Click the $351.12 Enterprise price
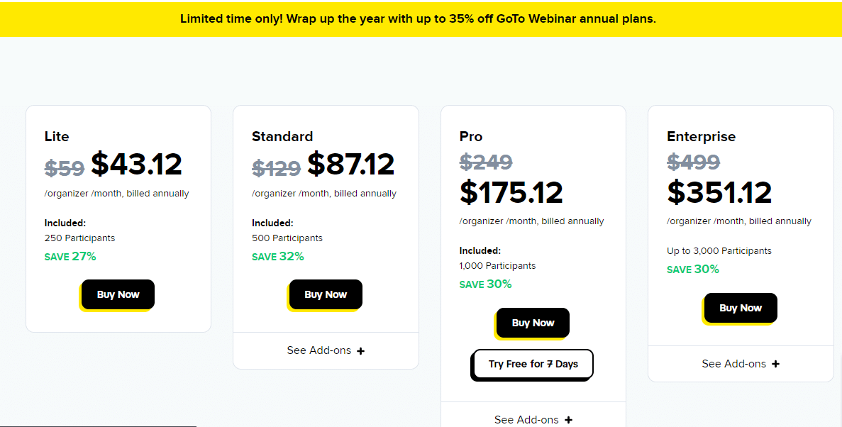 click(x=719, y=192)
